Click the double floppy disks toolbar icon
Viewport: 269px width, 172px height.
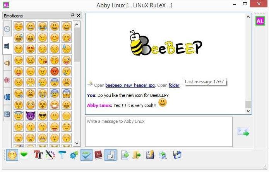[x=177, y=155]
